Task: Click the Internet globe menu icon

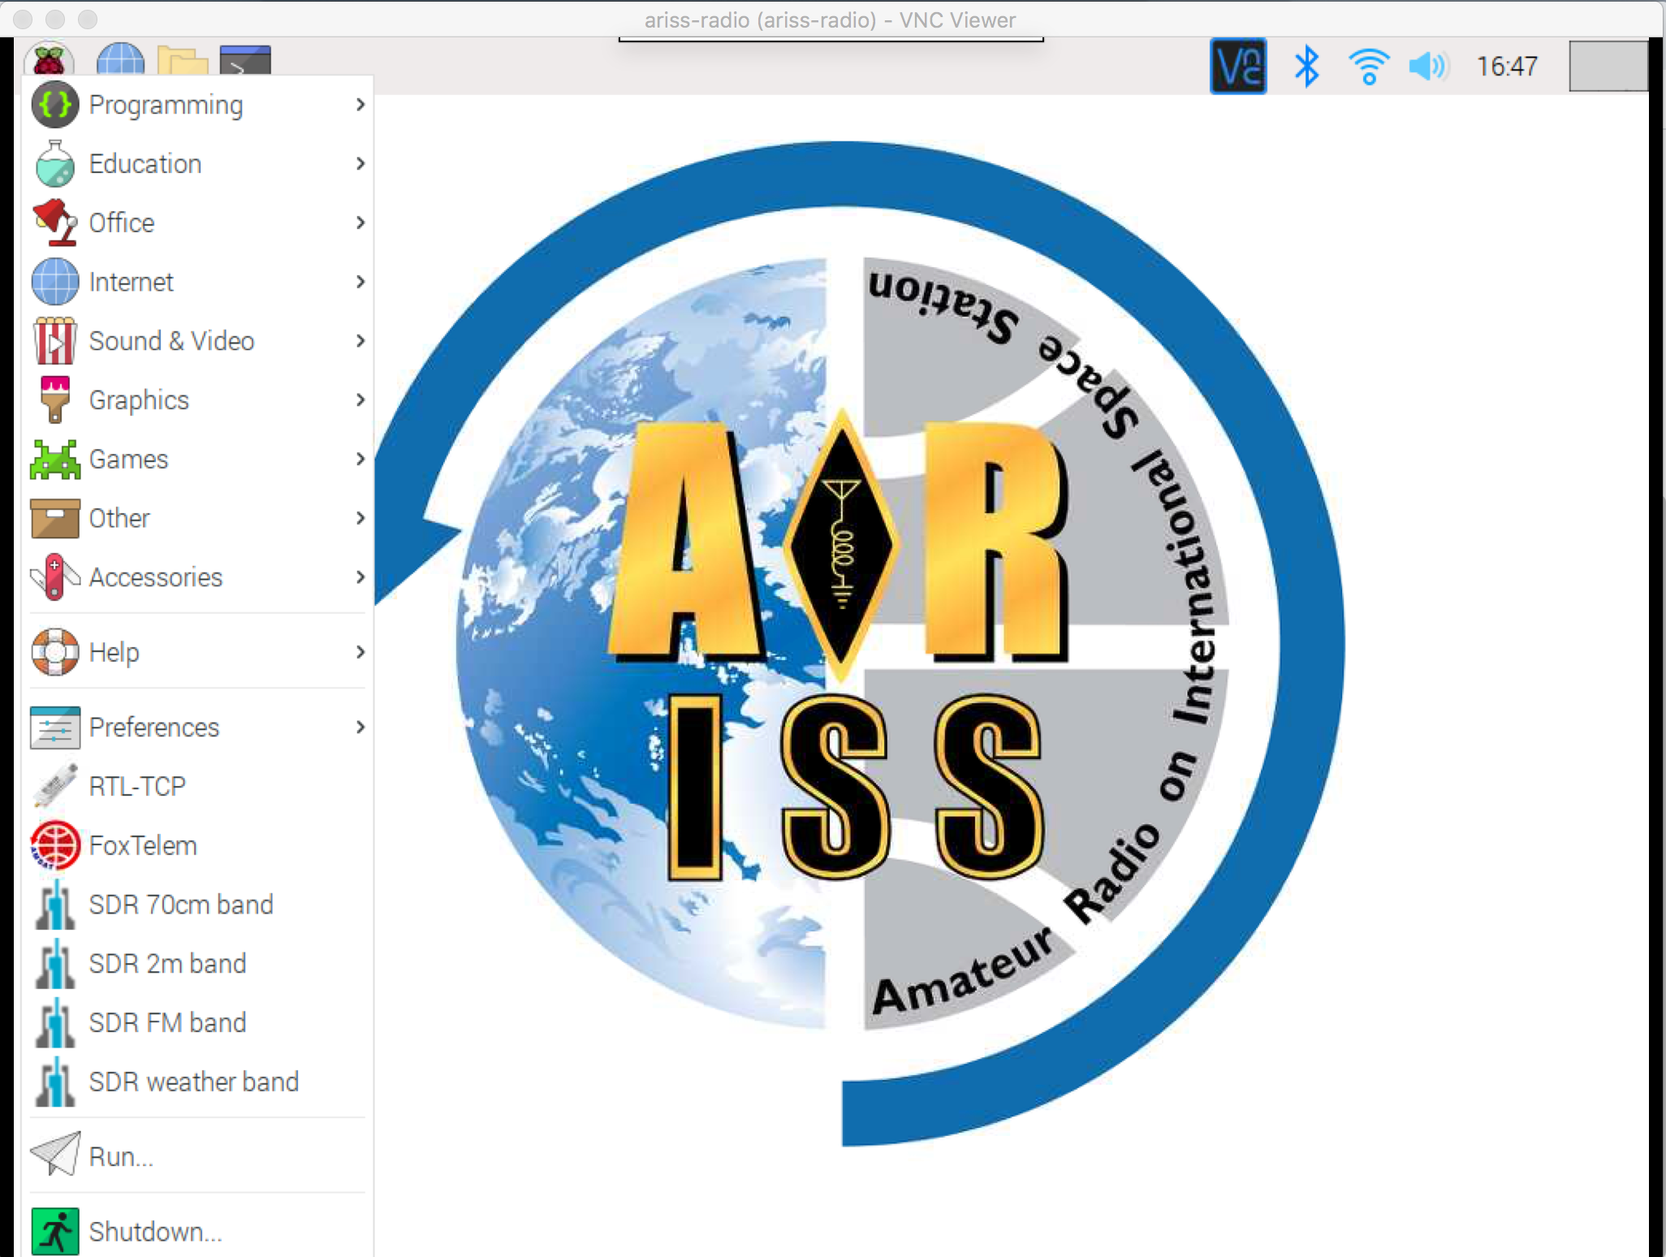Action: [54, 282]
